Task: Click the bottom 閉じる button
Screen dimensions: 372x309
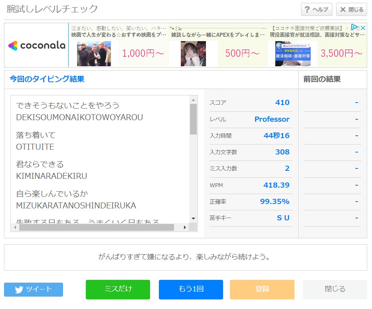Action: (335, 289)
